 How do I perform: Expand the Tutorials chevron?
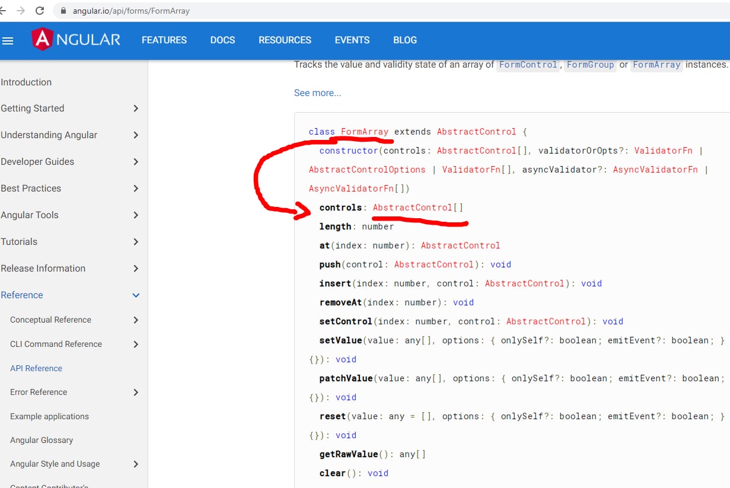click(x=136, y=242)
